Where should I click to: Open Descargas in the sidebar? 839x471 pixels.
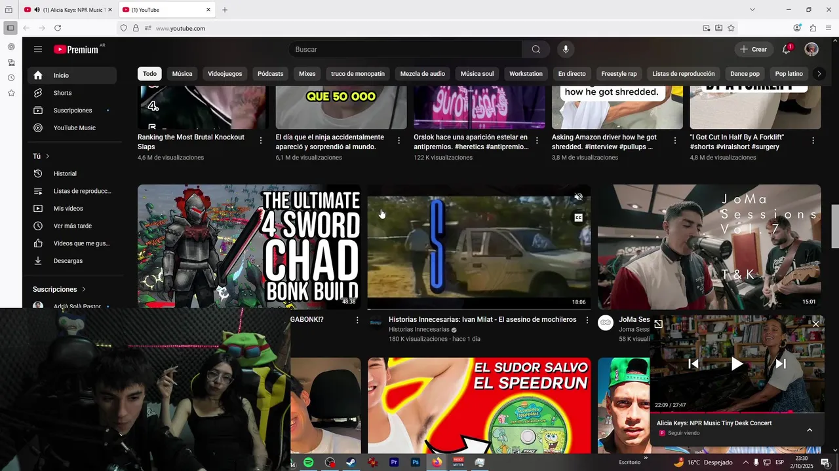point(72,260)
